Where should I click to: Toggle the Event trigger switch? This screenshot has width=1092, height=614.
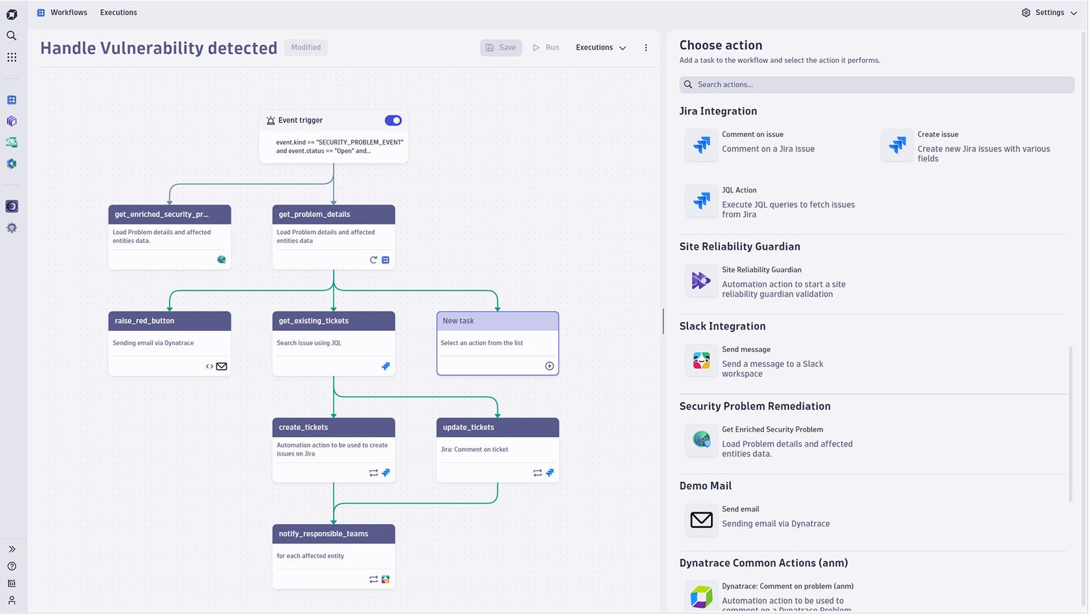click(x=393, y=121)
